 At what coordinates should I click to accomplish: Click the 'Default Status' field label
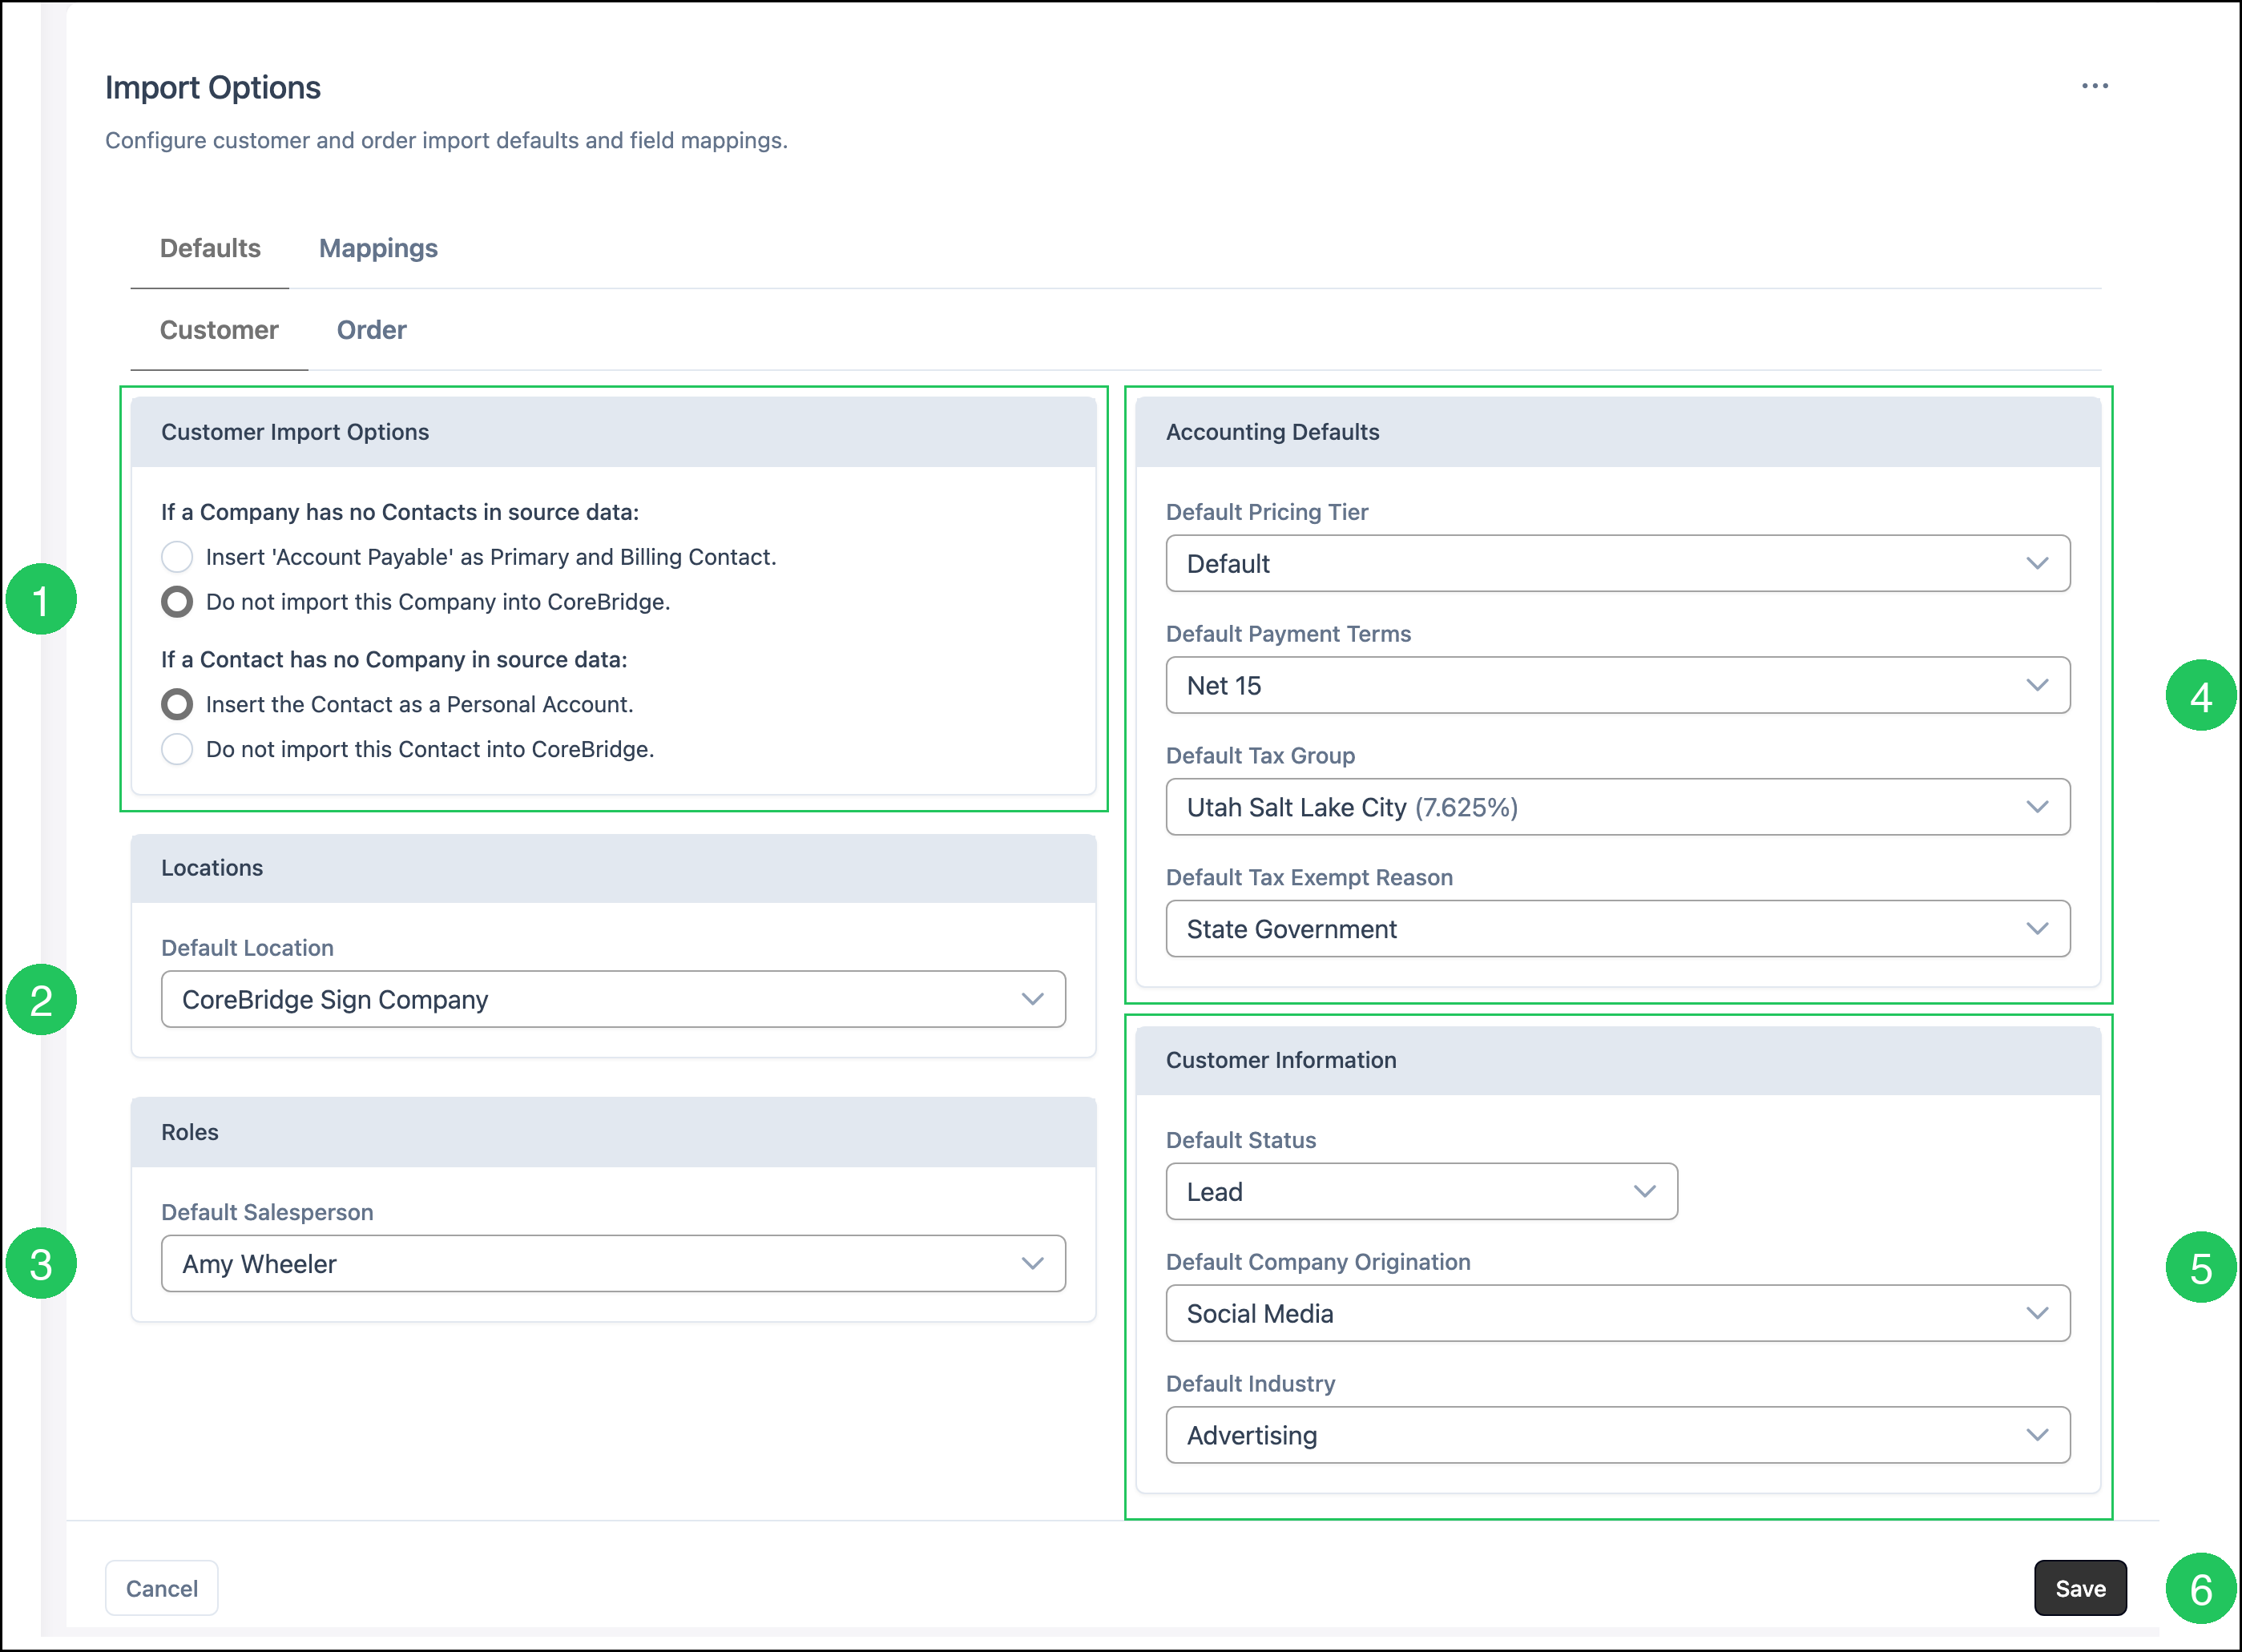pyautogui.click(x=1241, y=1140)
